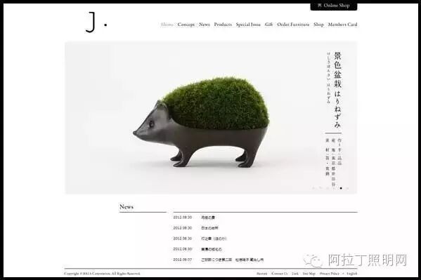
Task: Click the Link footer item
Action: click(x=295, y=274)
